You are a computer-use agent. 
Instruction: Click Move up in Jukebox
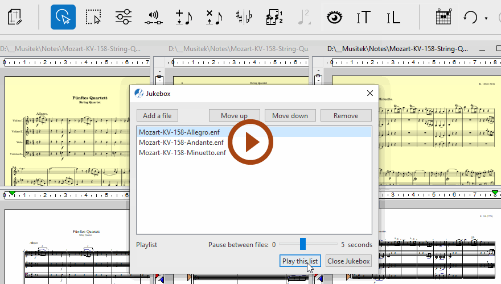click(x=234, y=116)
